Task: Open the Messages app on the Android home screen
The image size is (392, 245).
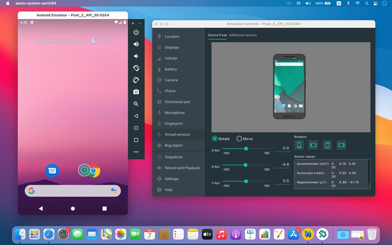Action: coord(52,171)
